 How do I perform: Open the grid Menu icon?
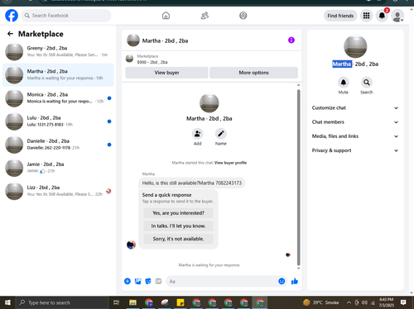click(x=366, y=16)
